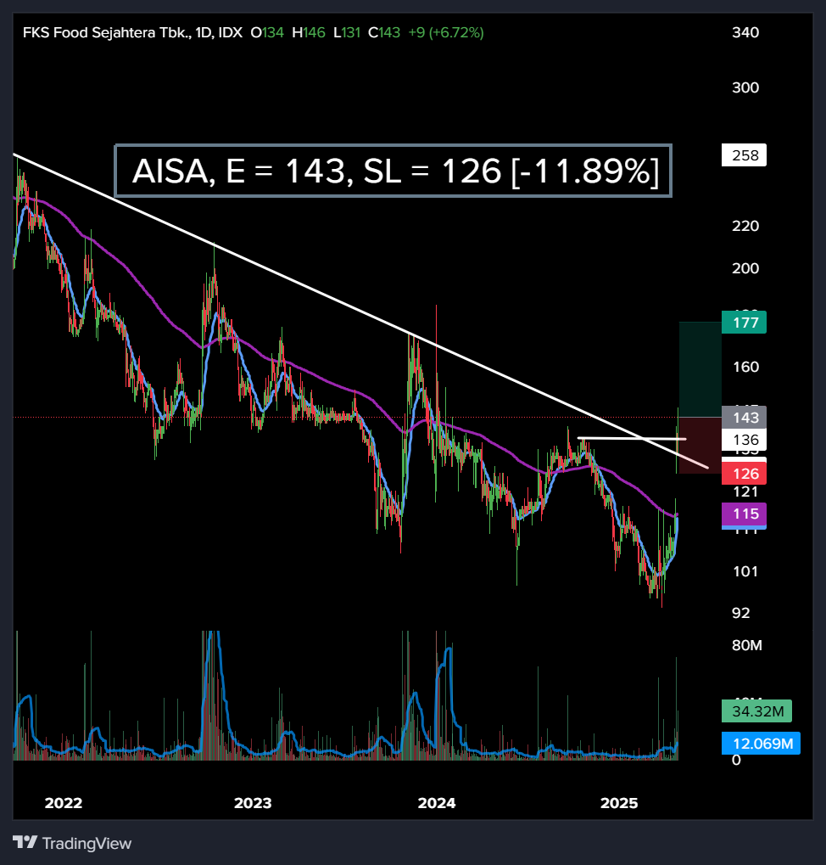Click the 80M volume scale value
The height and width of the screenshot is (865, 826).
pyautogui.click(x=747, y=645)
